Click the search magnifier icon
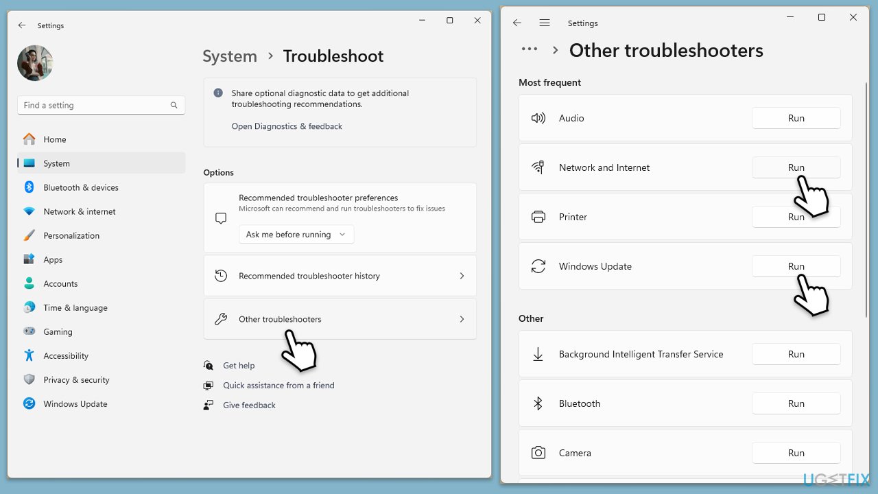The image size is (878, 494). 174,105
